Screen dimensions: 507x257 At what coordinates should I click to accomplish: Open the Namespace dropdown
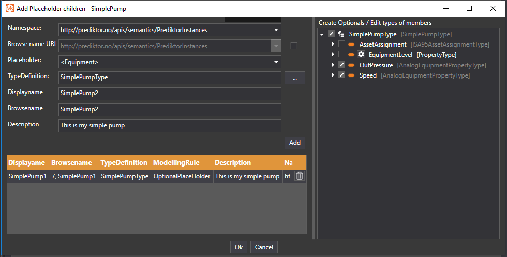coord(276,30)
